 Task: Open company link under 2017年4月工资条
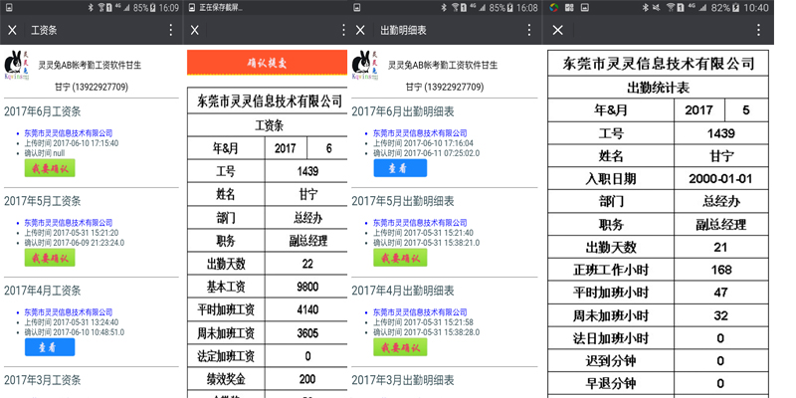[68, 312]
